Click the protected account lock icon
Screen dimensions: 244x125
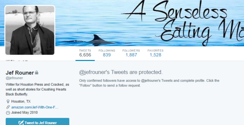(x=37, y=73)
